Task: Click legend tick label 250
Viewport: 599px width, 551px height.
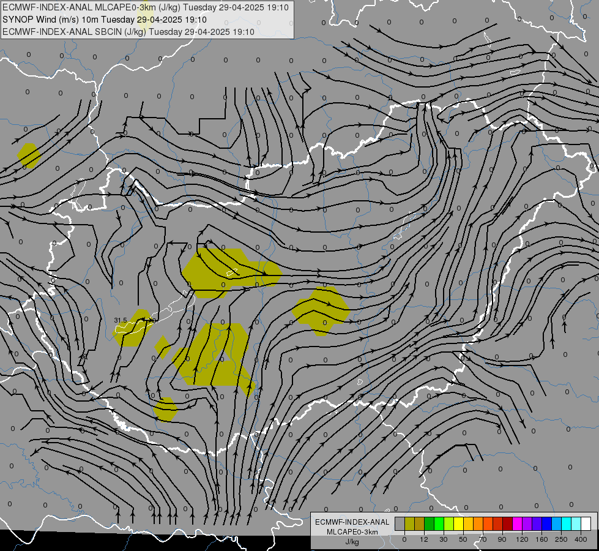Action: click(561, 539)
